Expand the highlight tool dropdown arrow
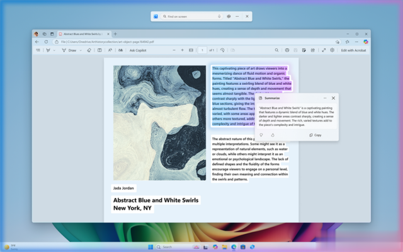 tap(55, 50)
